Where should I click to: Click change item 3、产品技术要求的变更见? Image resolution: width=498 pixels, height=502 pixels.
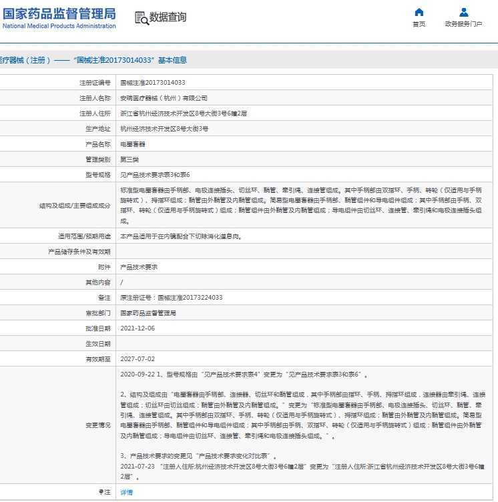pos(198,456)
